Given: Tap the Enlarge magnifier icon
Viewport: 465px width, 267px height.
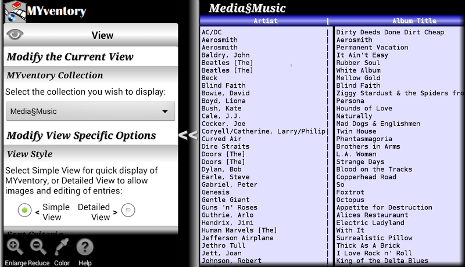Looking at the screenshot, I should [15, 247].
